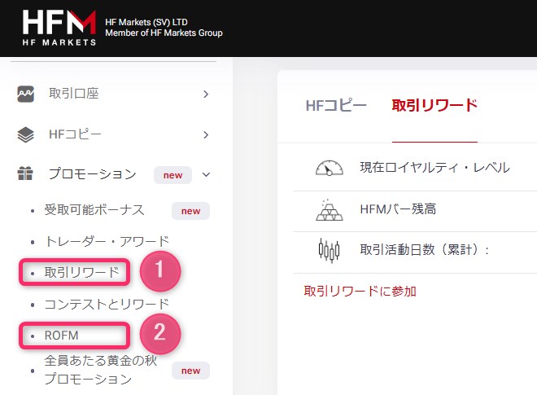Collapse the プロモーション menu chevron
Image resolution: width=537 pixels, height=395 pixels.
pyautogui.click(x=206, y=174)
